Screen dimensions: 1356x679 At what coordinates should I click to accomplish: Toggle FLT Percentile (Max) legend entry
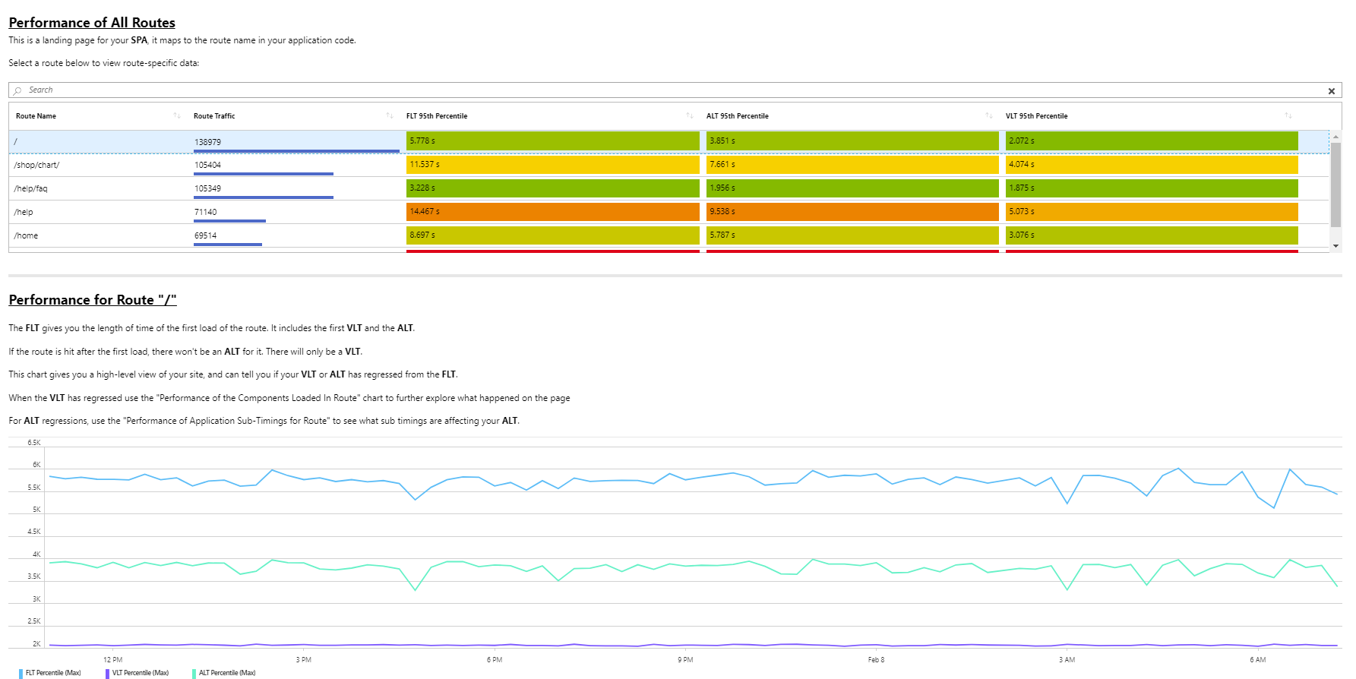[50, 673]
